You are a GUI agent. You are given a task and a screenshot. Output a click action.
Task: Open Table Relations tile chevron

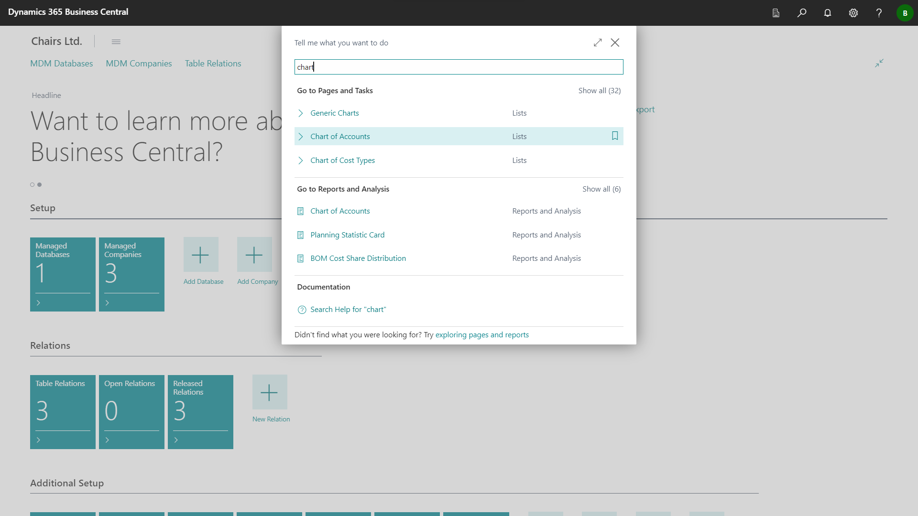tap(38, 440)
